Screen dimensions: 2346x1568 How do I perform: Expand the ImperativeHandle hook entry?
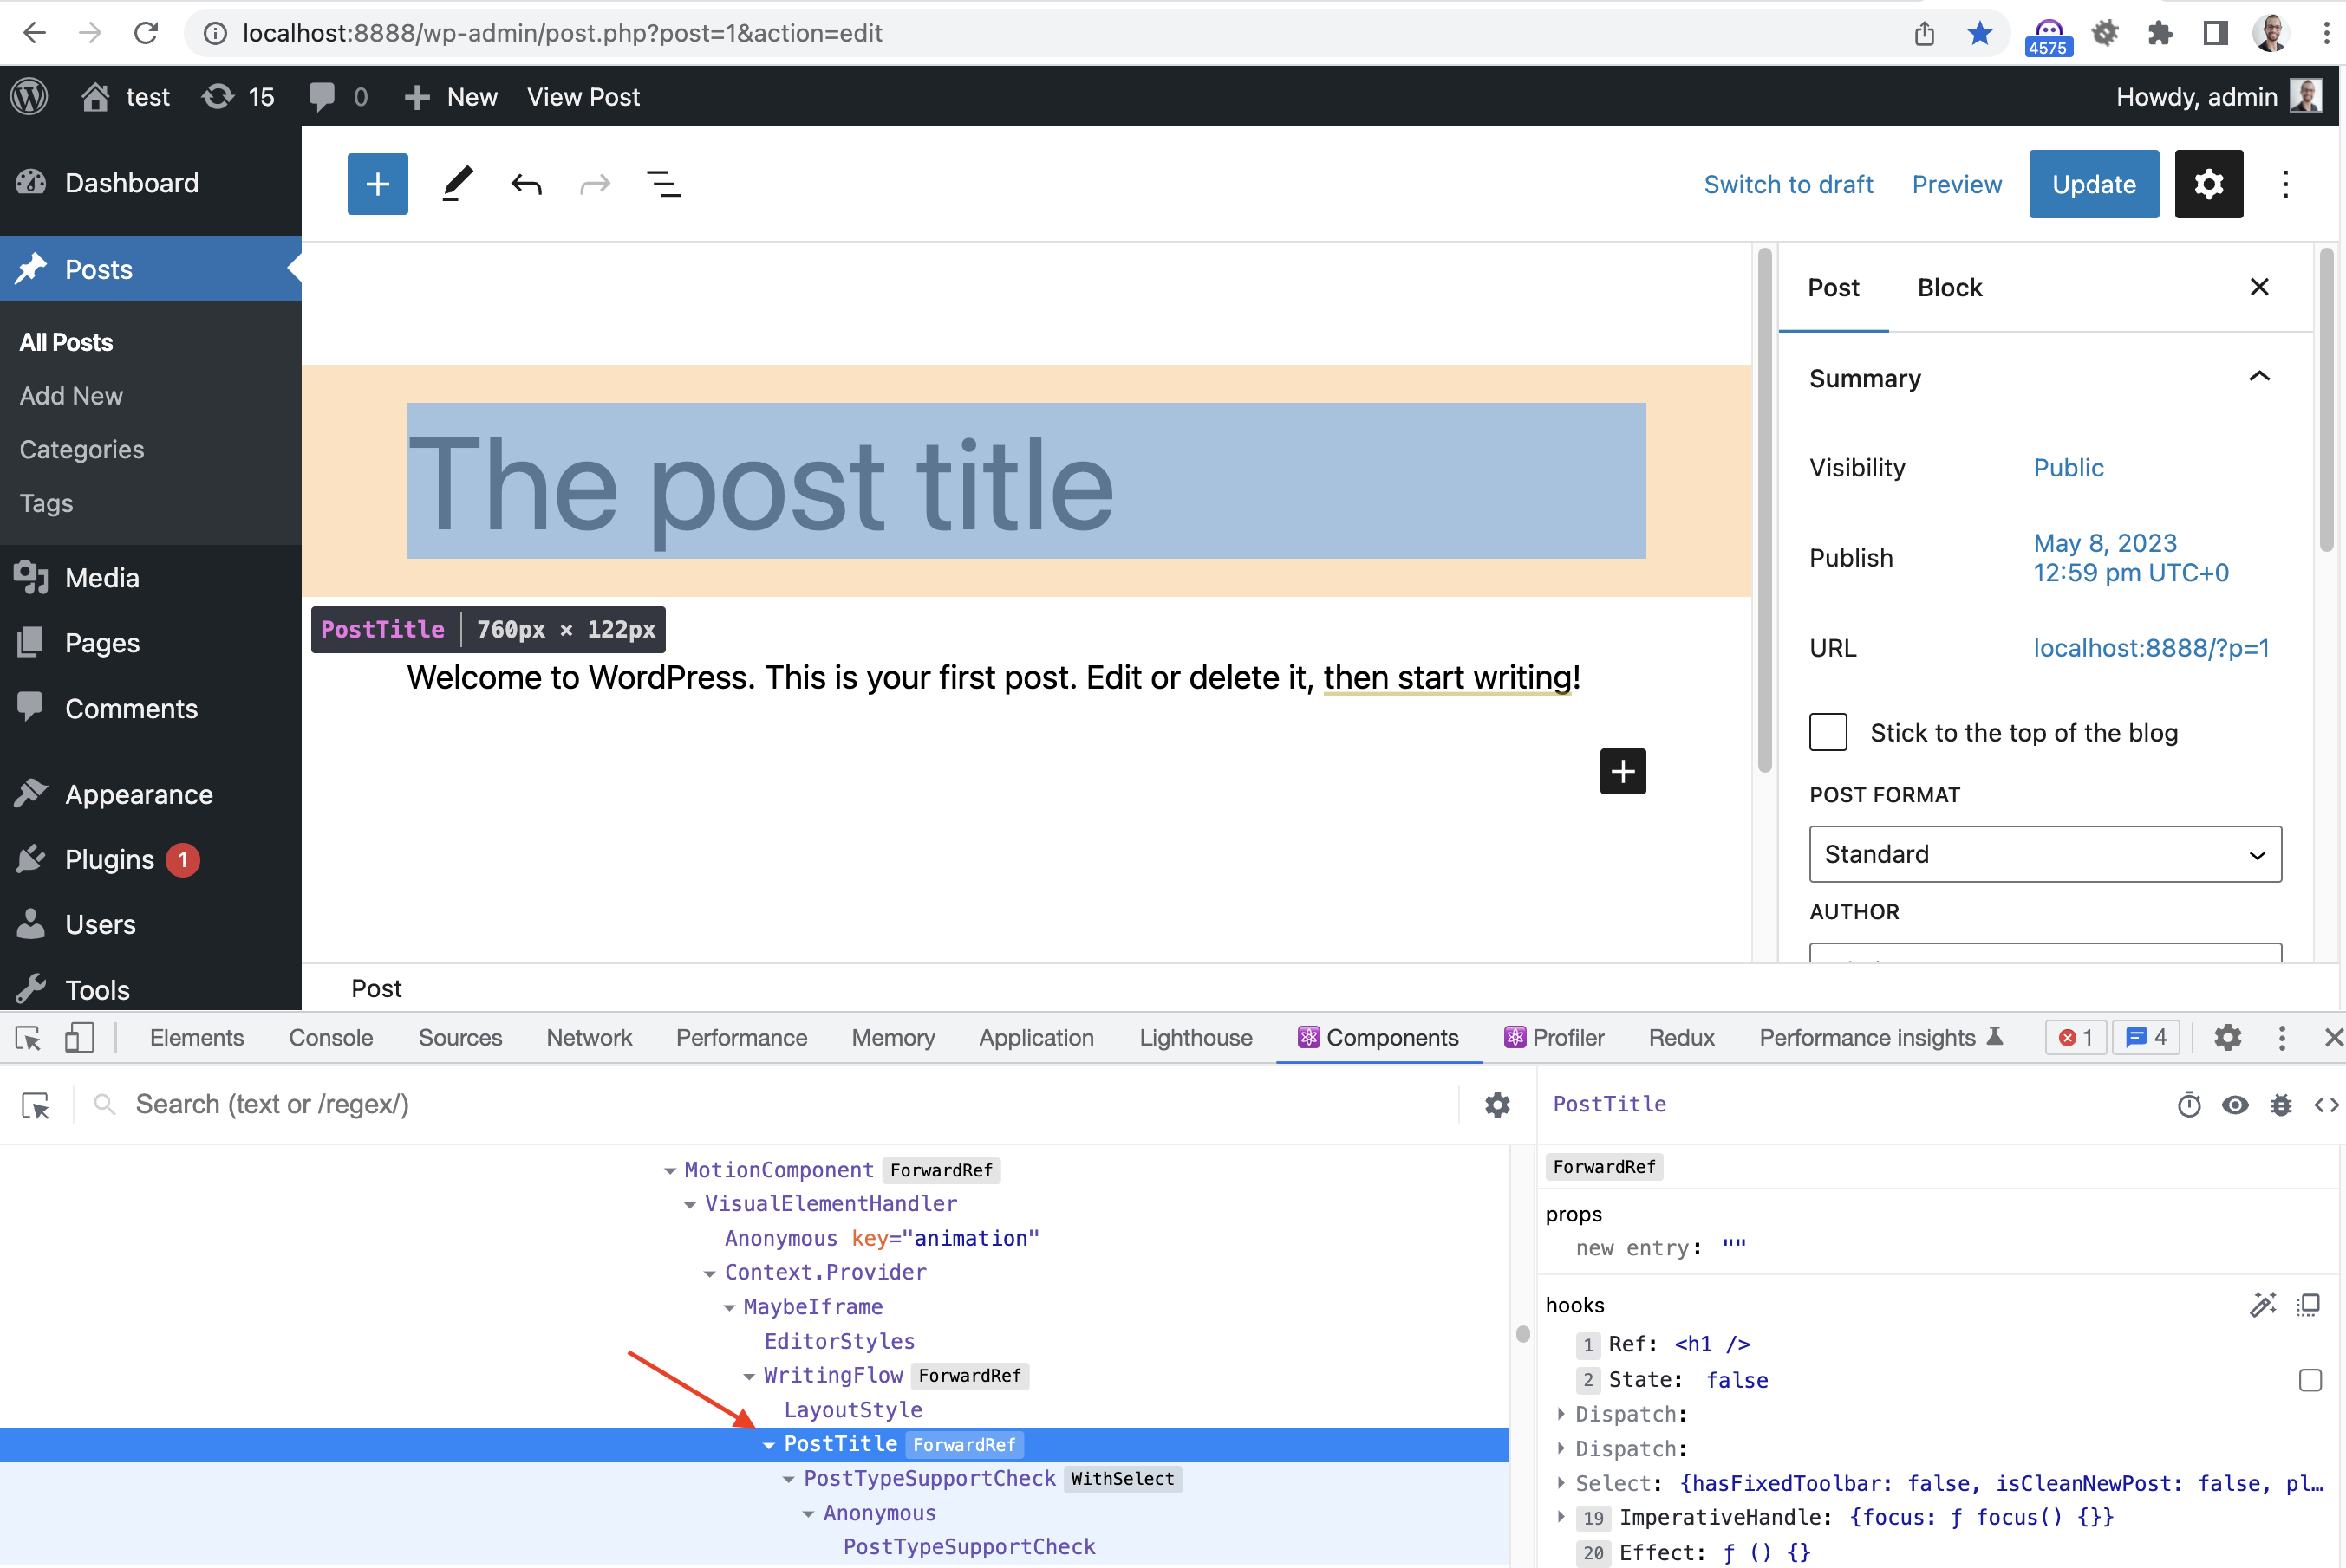pyautogui.click(x=1561, y=1517)
